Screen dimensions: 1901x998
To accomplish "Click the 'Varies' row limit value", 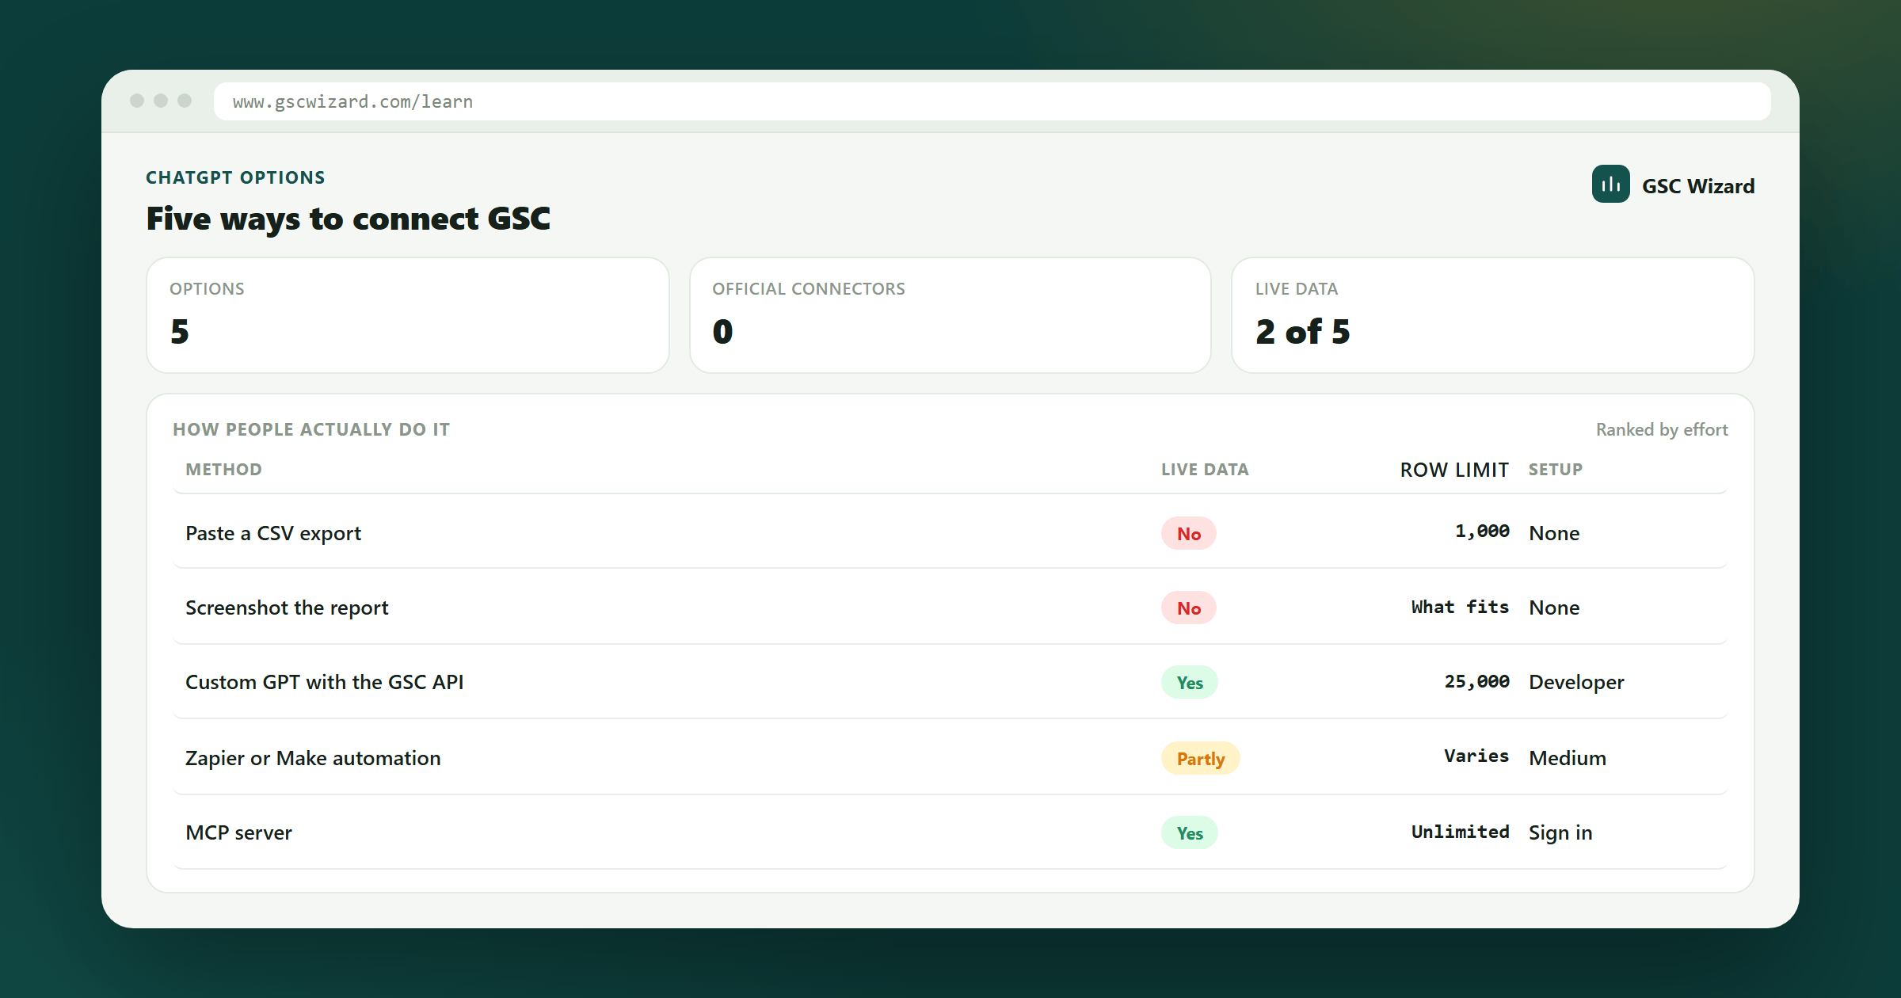I will click(x=1476, y=756).
